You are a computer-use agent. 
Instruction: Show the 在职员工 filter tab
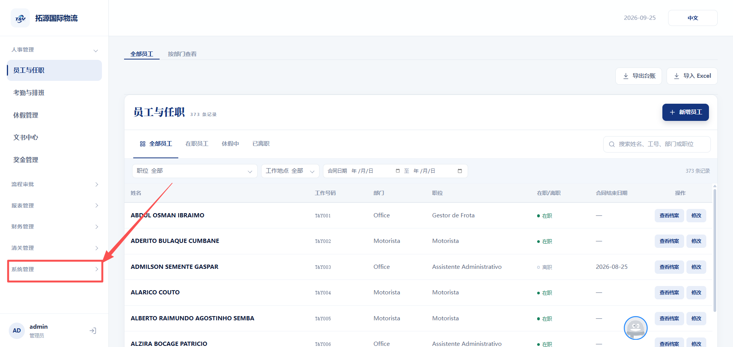[197, 144]
